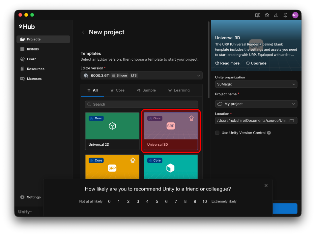This screenshot has width=316, height=236.
Task: Click the downloads icon in title bar
Action: (276, 15)
